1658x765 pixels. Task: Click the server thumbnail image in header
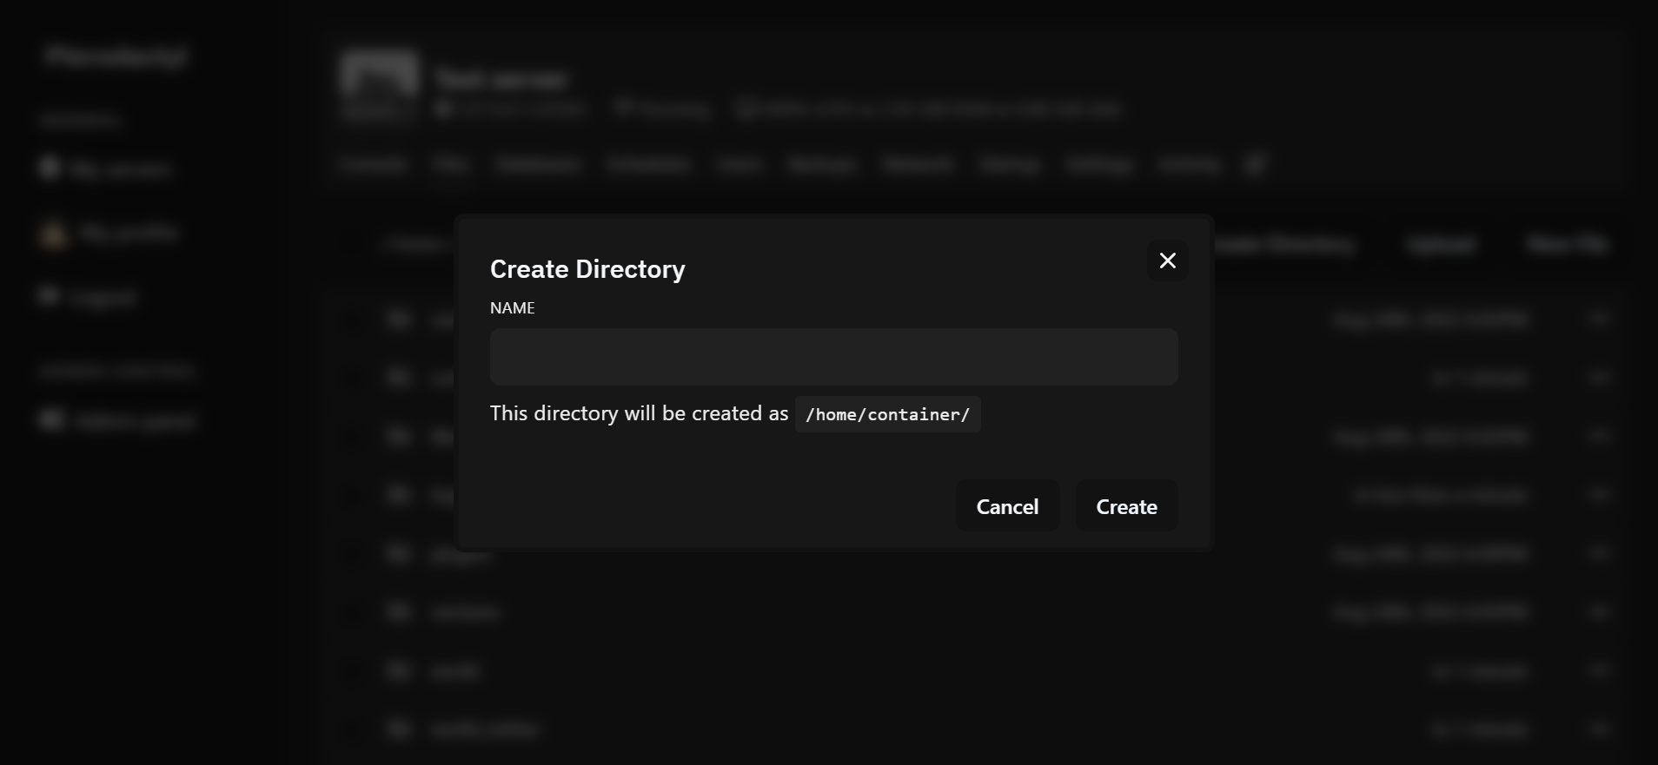(380, 84)
